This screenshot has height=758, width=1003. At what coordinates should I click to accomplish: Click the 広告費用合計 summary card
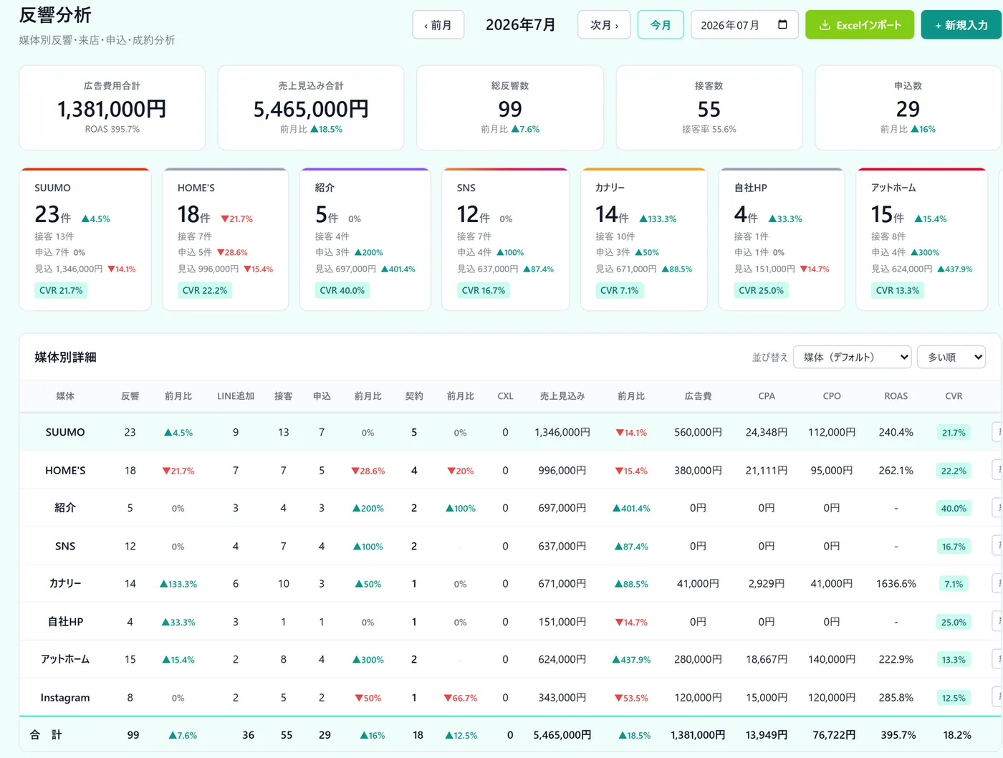pyautogui.click(x=112, y=107)
